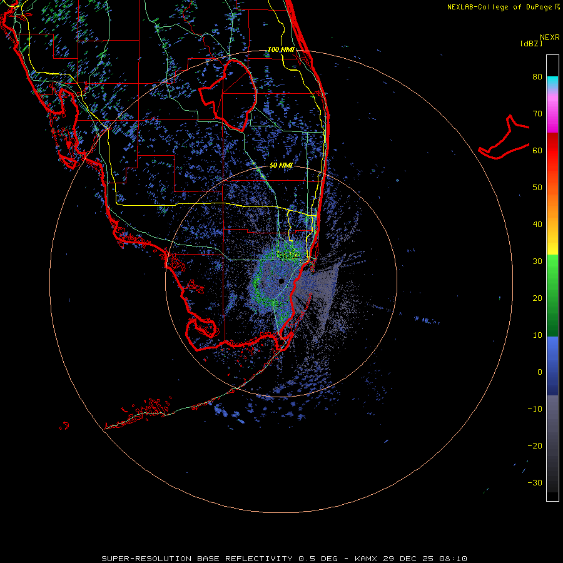Click the black radar site dot at KAMX
The width and height of the screenshot is (563, 563).
[281, 281]
